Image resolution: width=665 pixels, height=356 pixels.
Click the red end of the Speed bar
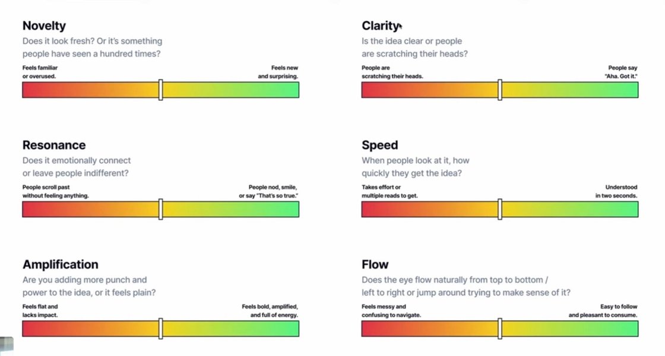tap(368, 209)
